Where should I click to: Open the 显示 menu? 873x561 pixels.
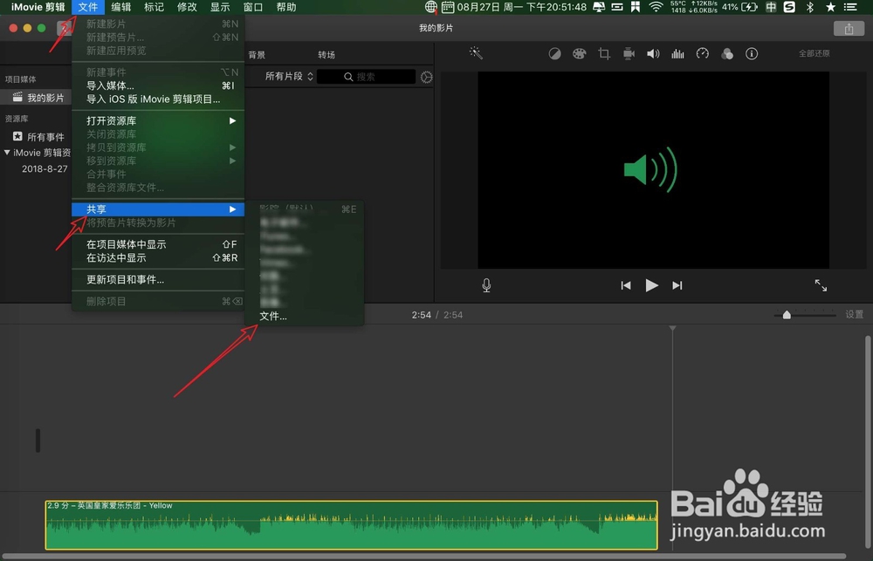[x=220, y=7]
